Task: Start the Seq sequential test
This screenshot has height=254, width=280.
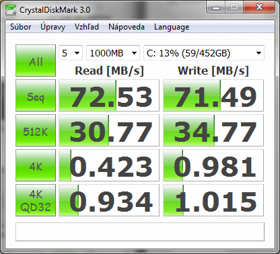Action: pyautogui.click(x=36, y=95)
